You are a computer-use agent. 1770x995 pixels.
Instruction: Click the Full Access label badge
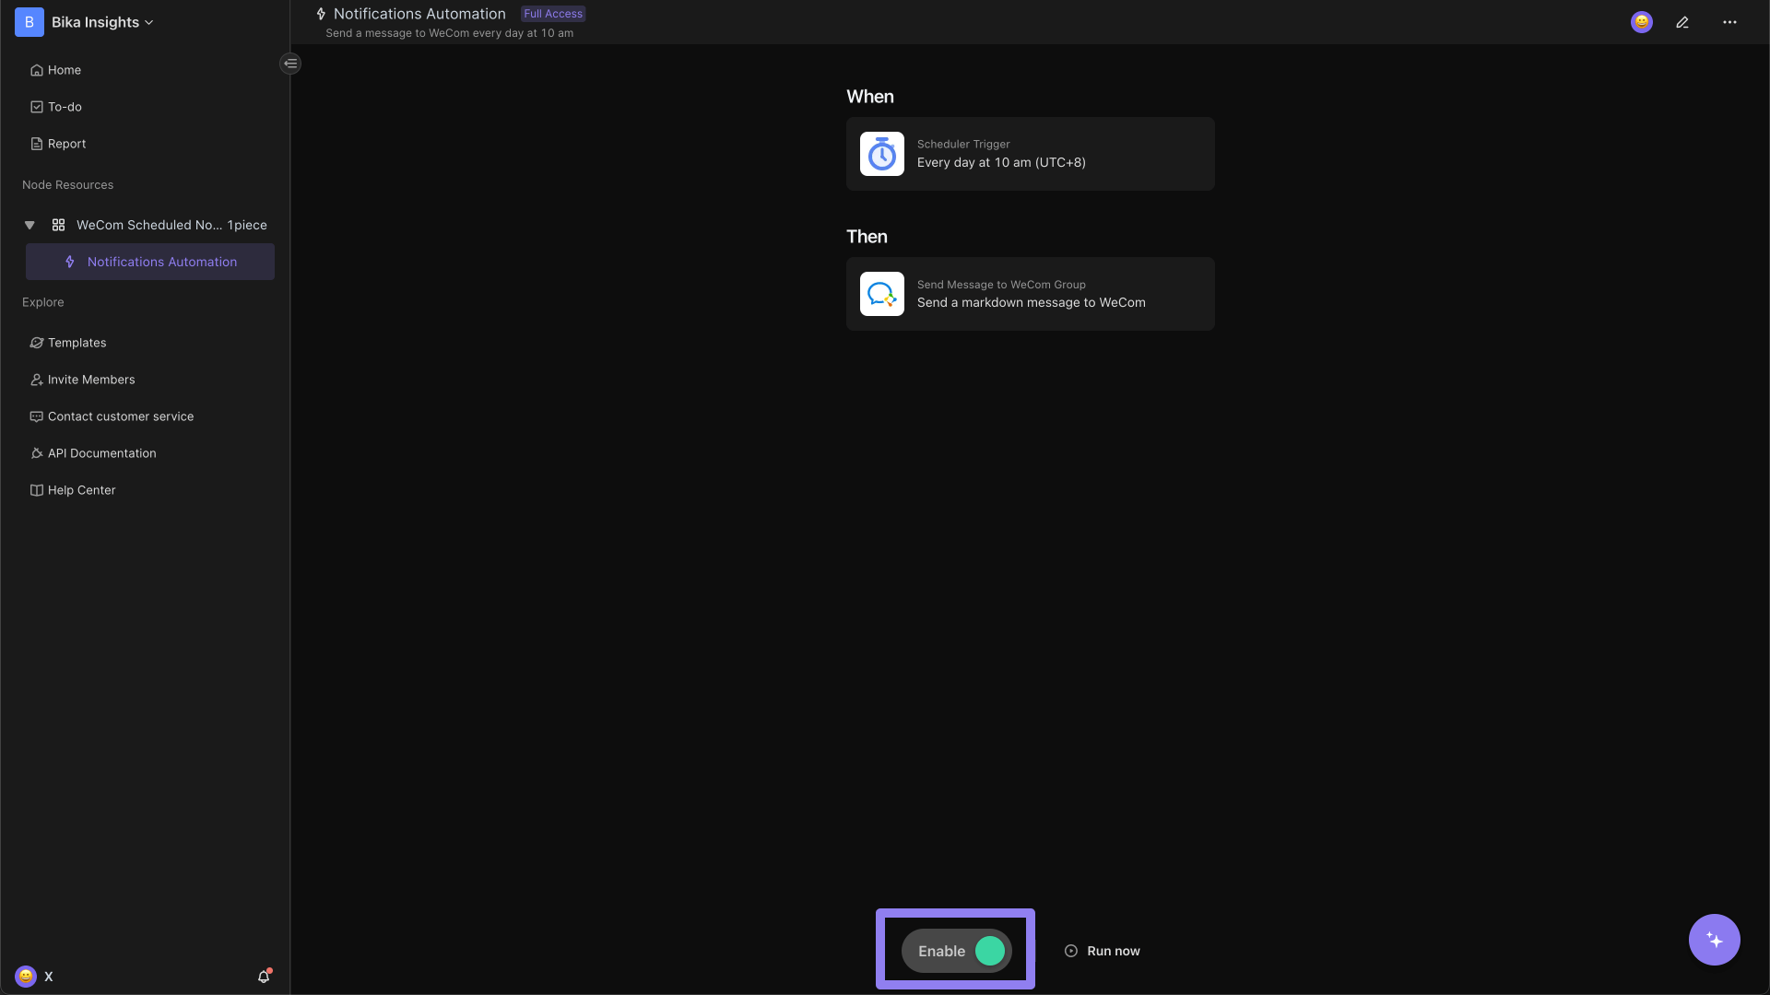point(552,15)
